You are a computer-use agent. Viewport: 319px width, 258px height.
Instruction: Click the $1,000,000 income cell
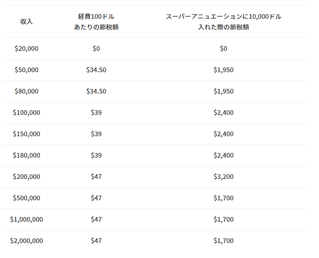(x=26, y=220)
